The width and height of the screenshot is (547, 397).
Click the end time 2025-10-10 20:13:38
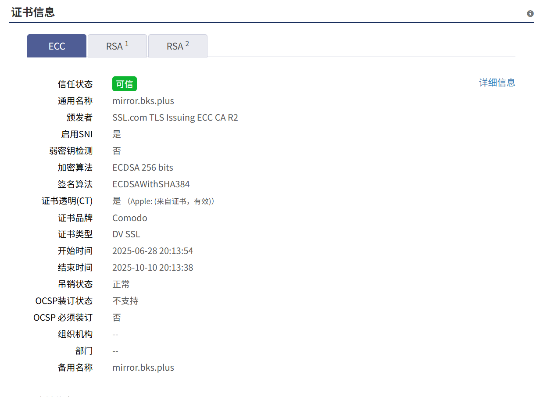click(x=153, y=268)
